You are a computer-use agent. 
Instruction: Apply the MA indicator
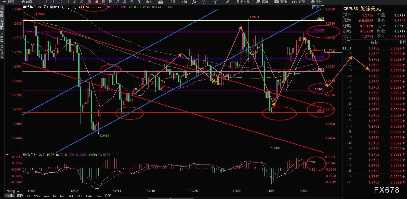click(28, 196)
